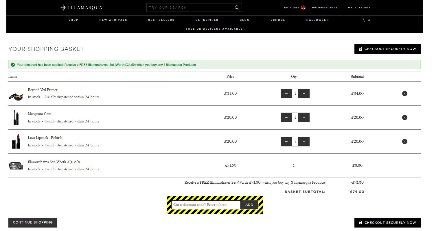Open the Masquara Gain product link

point(39,114)
